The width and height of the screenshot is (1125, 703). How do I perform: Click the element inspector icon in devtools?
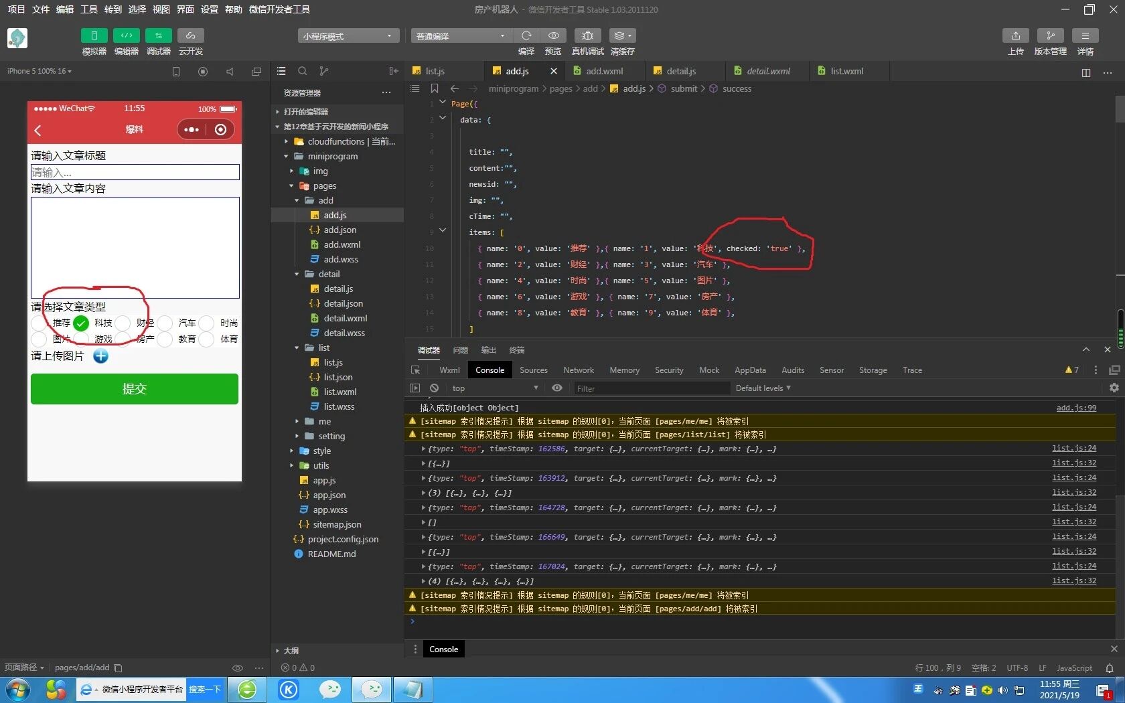(415, 370)
